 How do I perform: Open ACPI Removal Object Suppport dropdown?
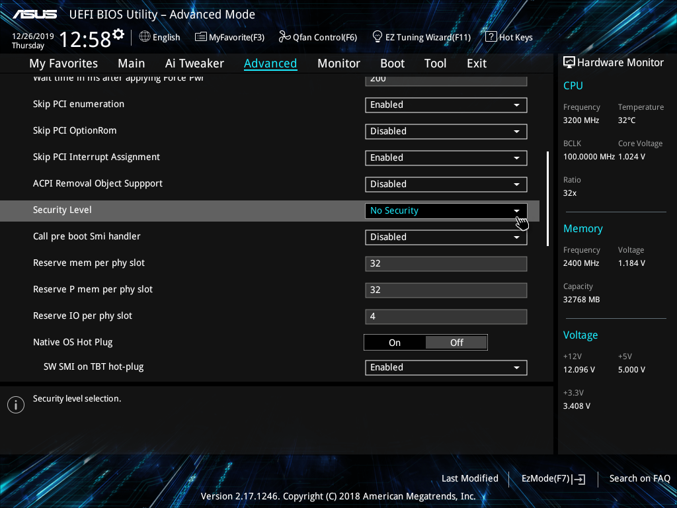click(x=446, y=185)
